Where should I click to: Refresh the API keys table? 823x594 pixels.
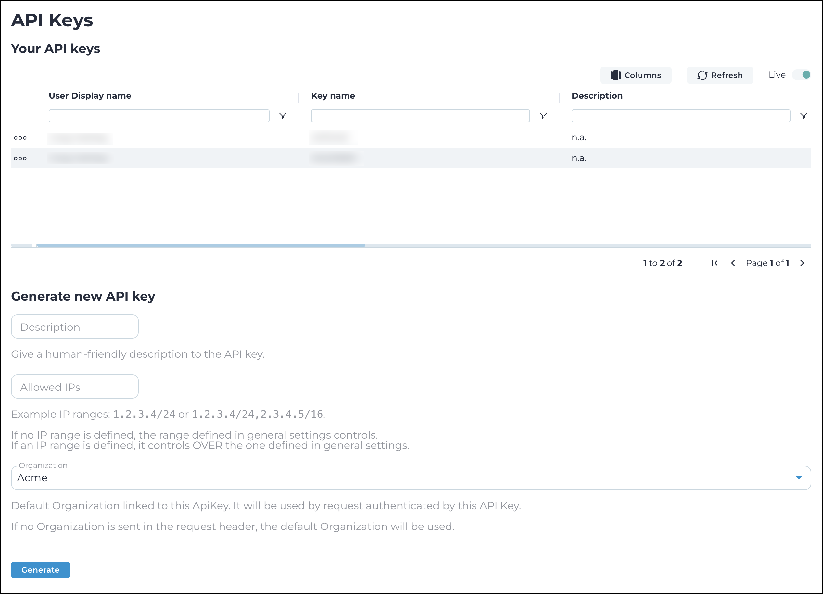[x=720, y=75]
